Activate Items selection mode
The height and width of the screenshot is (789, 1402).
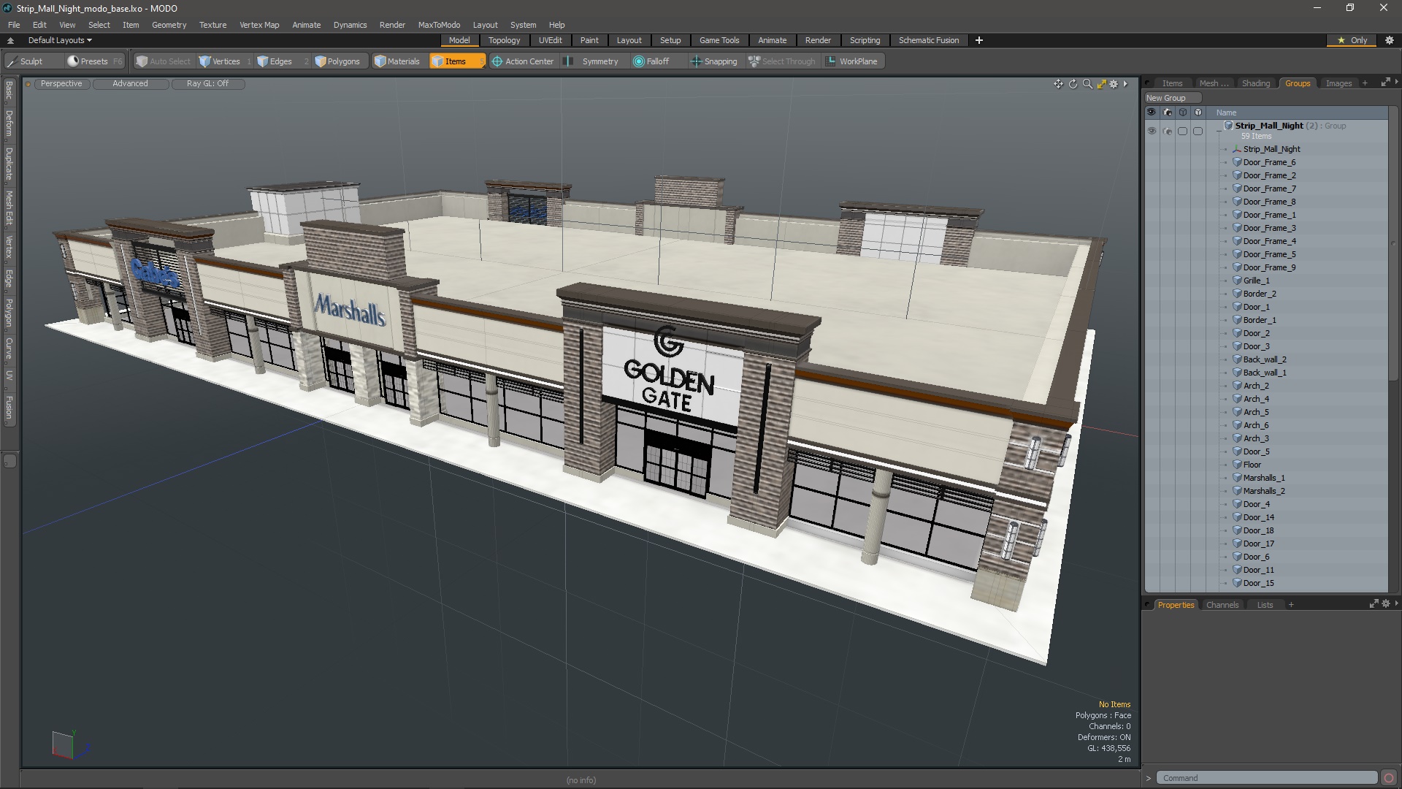[456, 61]
